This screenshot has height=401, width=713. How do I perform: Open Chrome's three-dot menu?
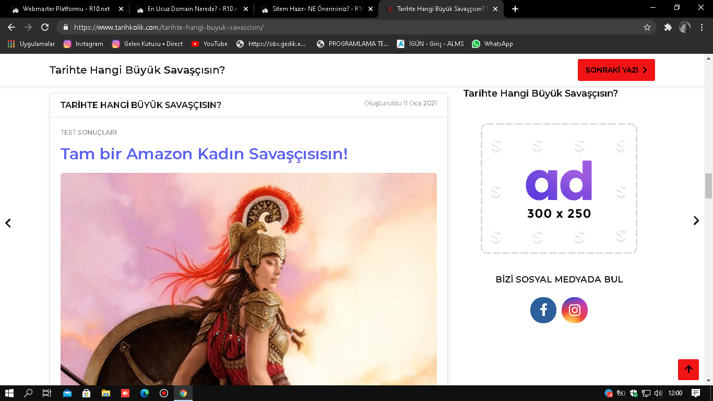coord(702,27)
